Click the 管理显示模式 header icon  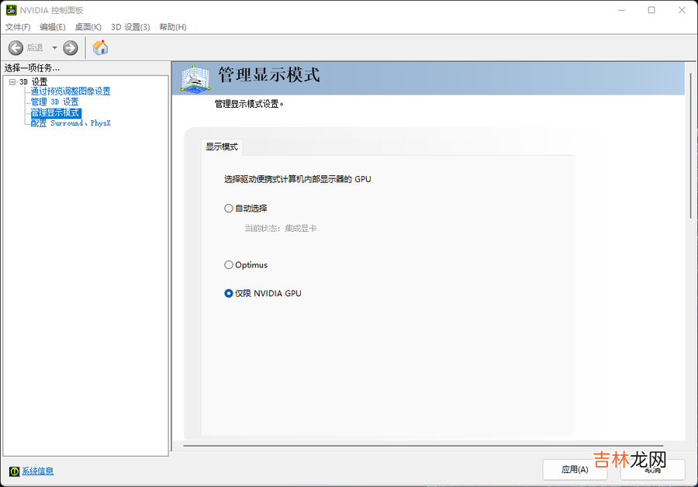tap(195, 78)
